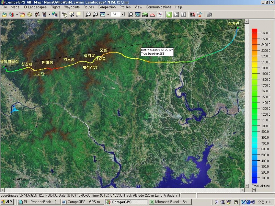Screen dimensions: 275x206
Task: Click the vertical scrollbar down arrow
Action: point(247,186)
